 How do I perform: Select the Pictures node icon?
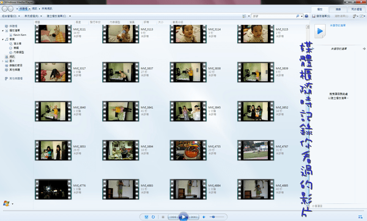click(7, 61)
